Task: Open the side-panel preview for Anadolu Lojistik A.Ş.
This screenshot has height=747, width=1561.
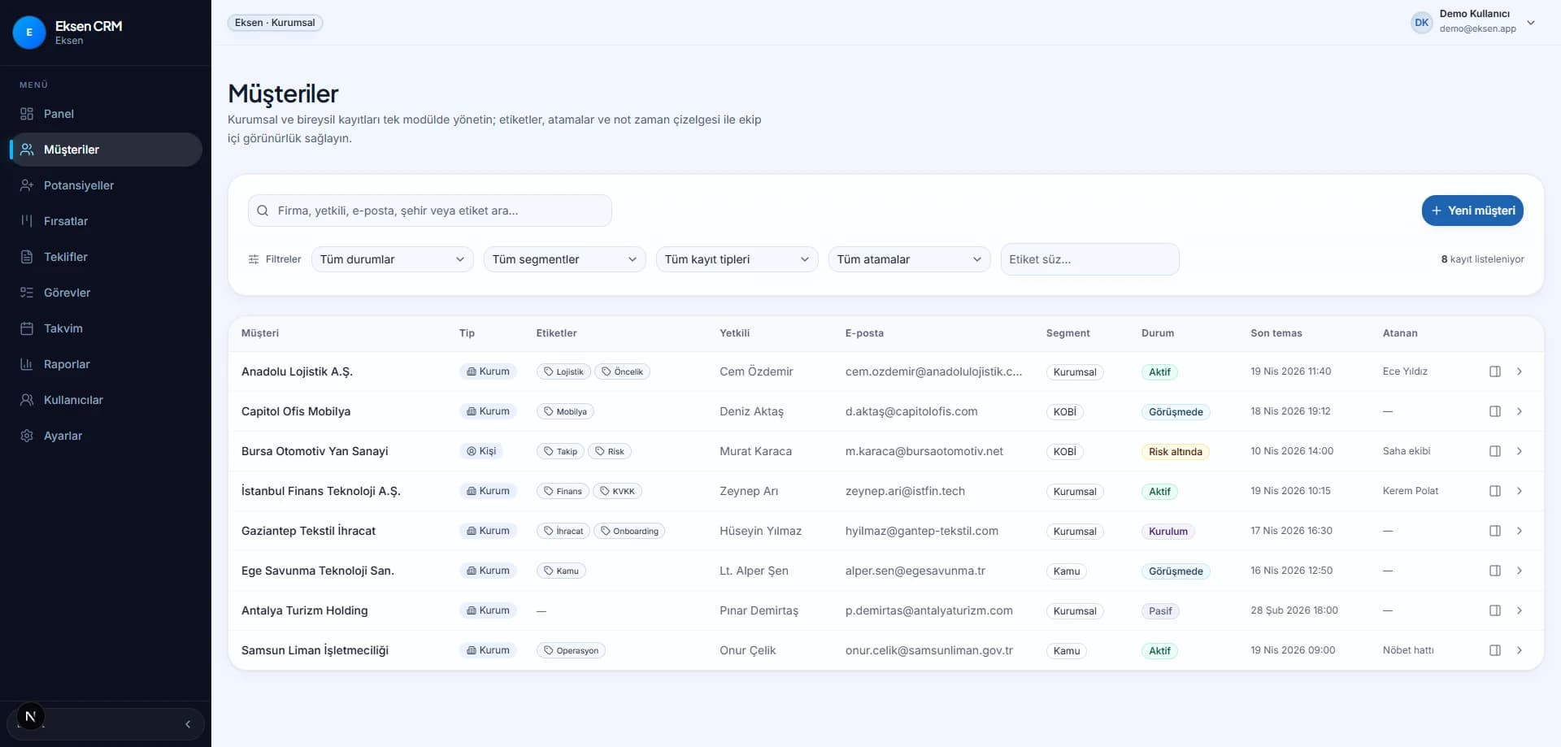Action: [1494, 371]
